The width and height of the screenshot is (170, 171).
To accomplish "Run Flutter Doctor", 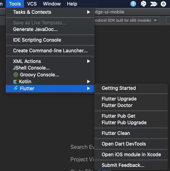I will coord(131,105).
